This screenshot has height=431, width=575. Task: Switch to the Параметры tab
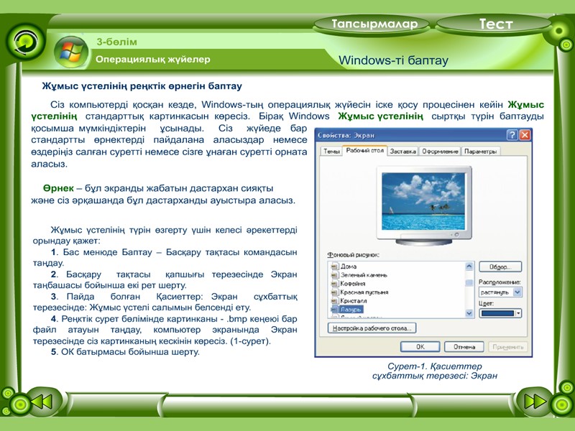[480, 152]
